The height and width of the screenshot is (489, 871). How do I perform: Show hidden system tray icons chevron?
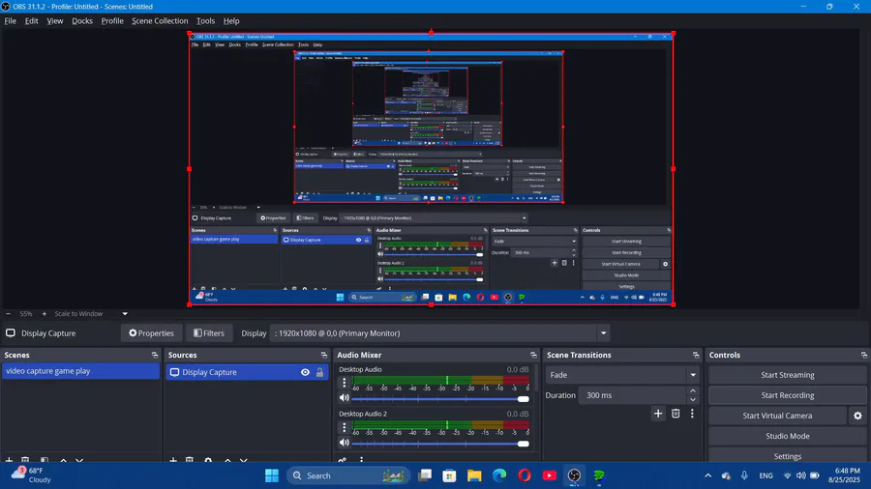[707, 475]
